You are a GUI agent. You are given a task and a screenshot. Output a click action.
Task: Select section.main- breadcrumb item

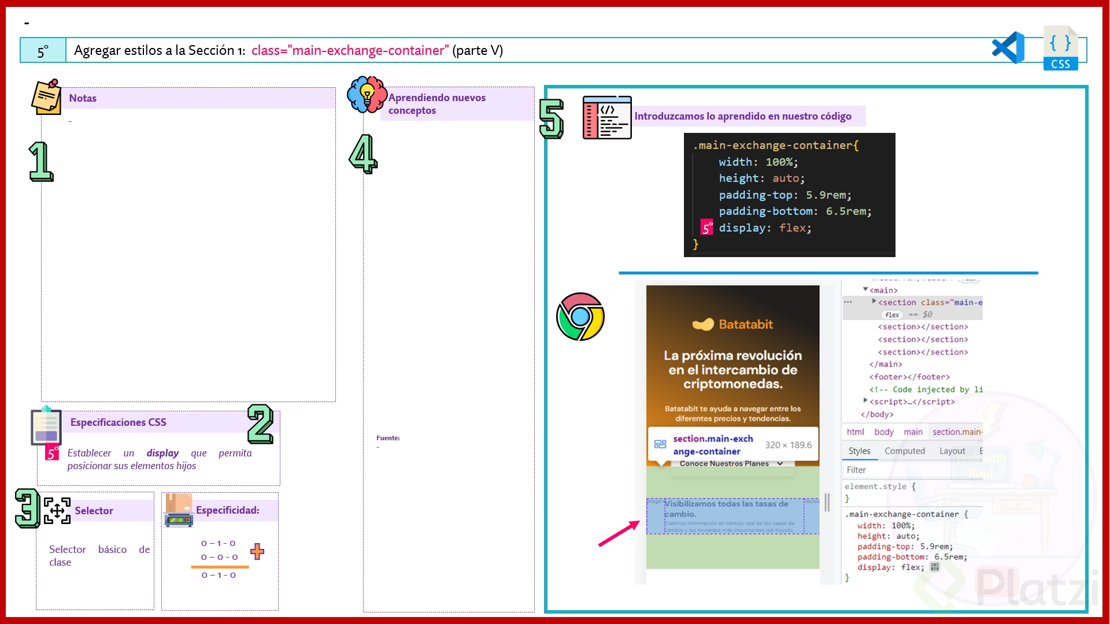(x=957, y=432)
